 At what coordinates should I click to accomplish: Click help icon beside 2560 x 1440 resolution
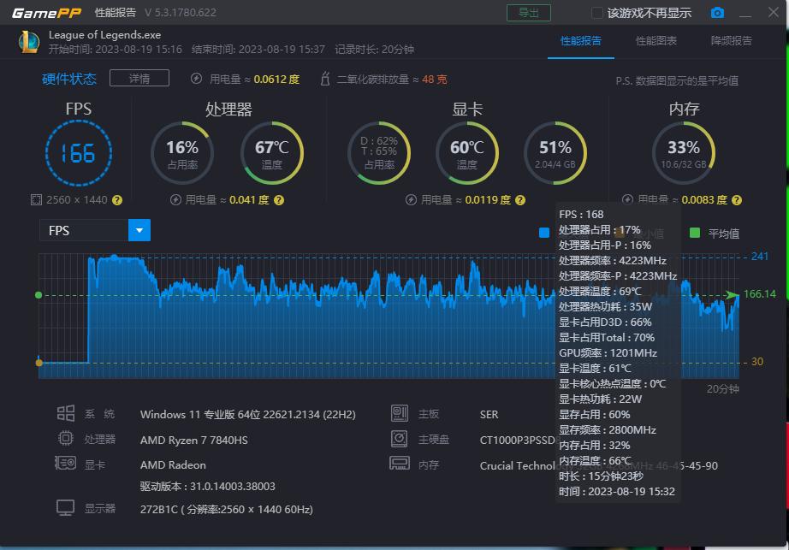pyautogui.click(x=117, y=200)
